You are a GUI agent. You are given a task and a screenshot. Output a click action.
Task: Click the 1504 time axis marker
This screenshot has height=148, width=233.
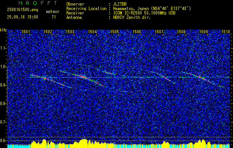93,31
